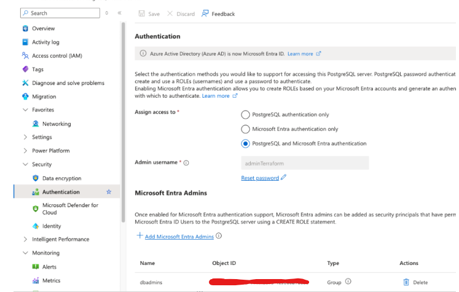Collapse the Security section
The width and height of the screenshot is (459, 292).
click(25, 164)
